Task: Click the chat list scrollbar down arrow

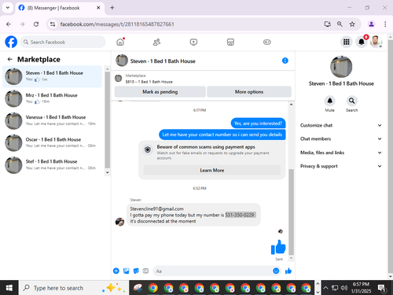Action: pyautogui.click(x=108, y=172)
